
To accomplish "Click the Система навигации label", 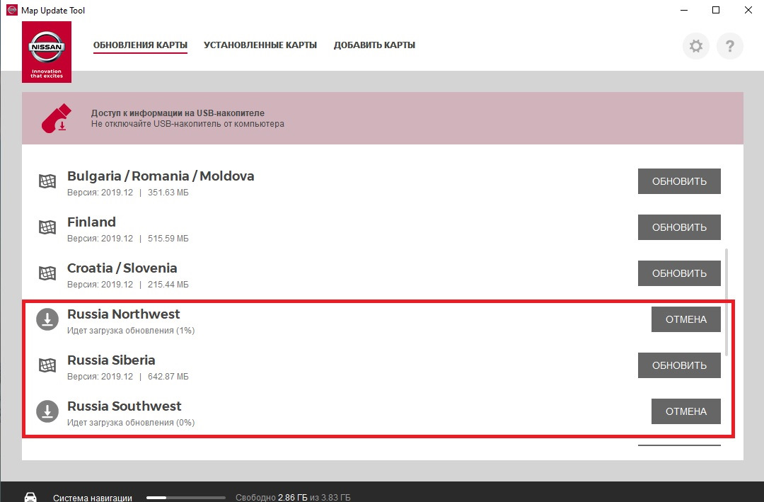I will click(93, 498).
